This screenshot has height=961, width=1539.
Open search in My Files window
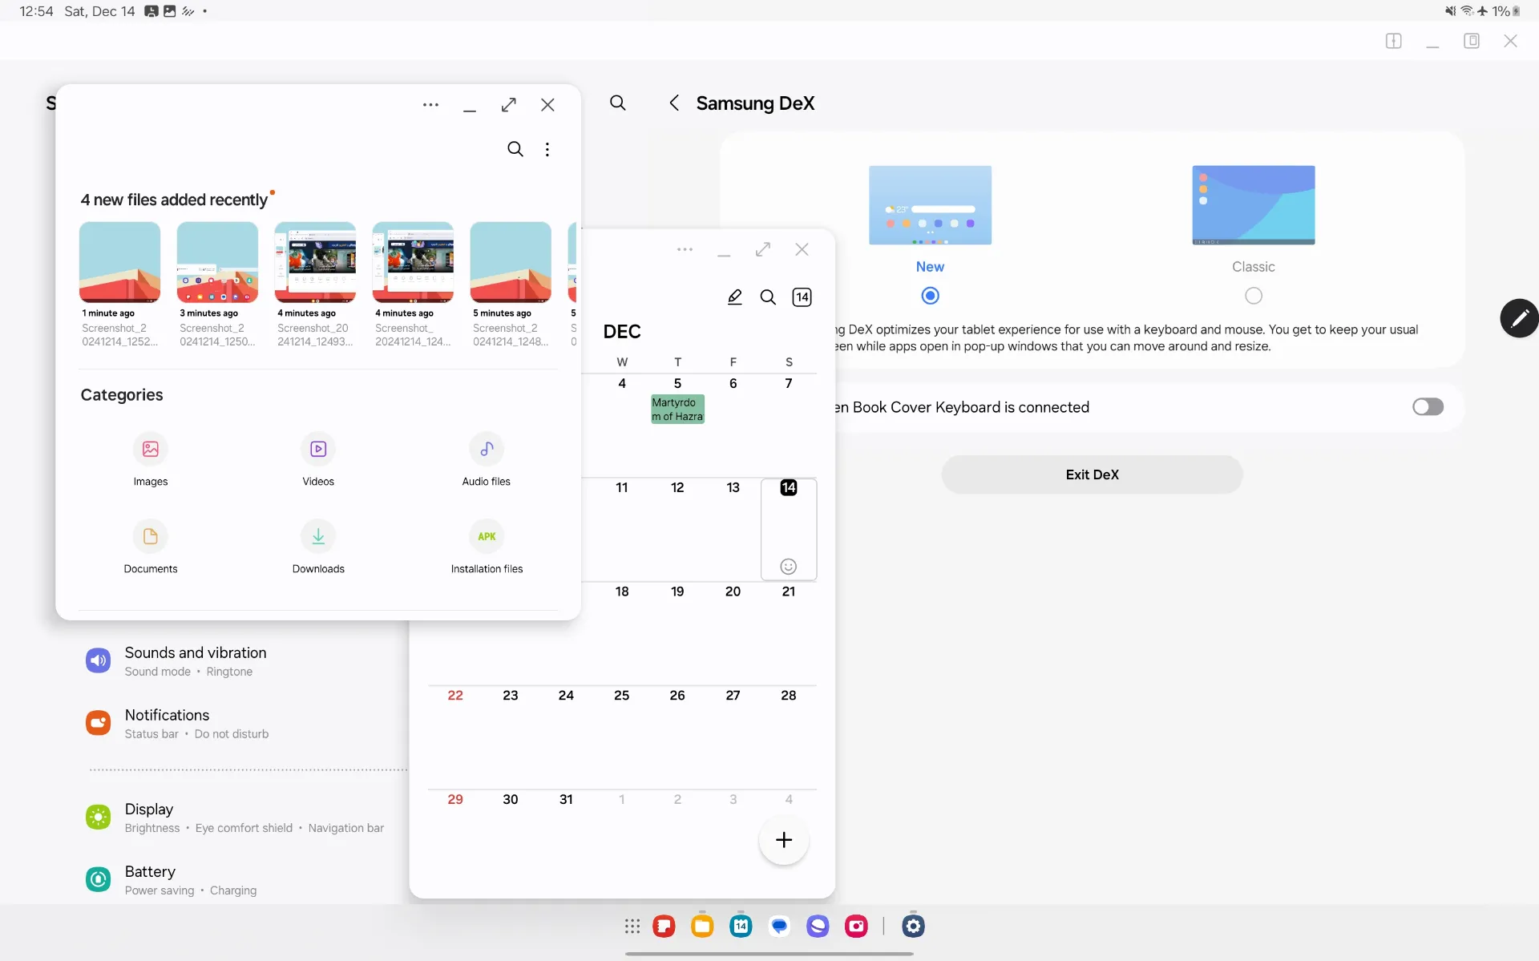point(515,149)
